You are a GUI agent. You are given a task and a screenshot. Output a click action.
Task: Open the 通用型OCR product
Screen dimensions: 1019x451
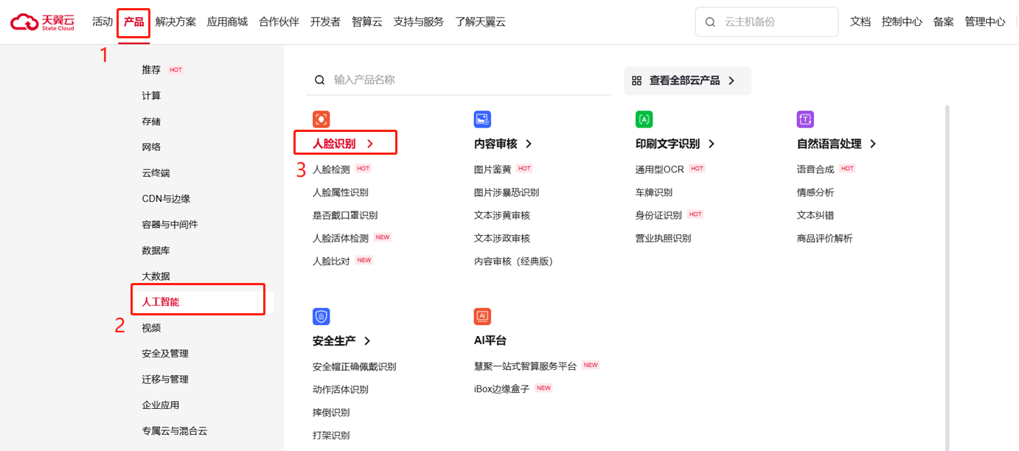660,169
